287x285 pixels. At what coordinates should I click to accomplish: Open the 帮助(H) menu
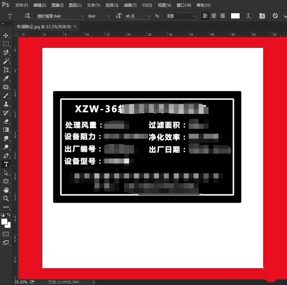pos(203,5)
